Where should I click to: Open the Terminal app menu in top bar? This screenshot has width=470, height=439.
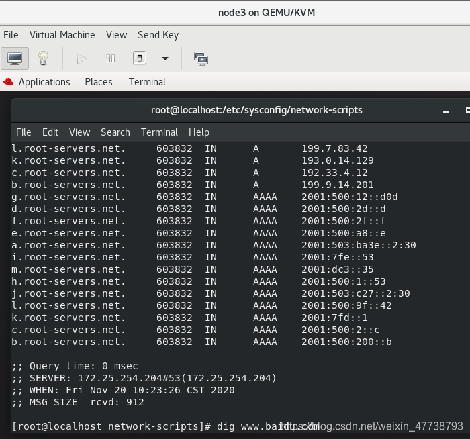pyautogui.click(x=147, y=82)
